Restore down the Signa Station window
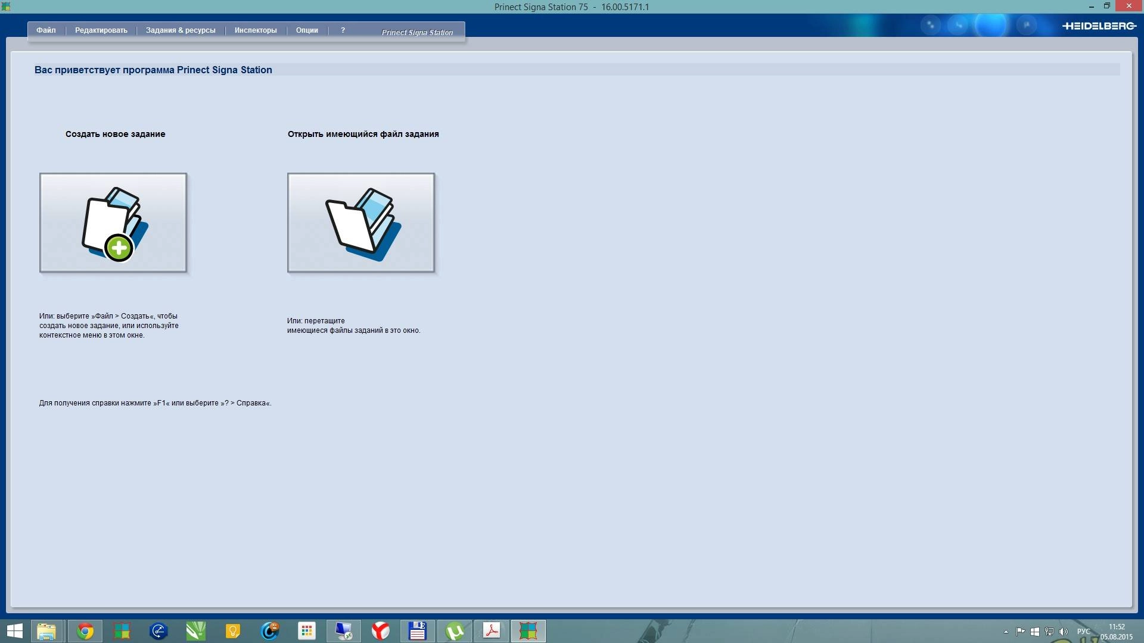The height and width of the screenshot is (643, 1144). tap(1106, 7)
